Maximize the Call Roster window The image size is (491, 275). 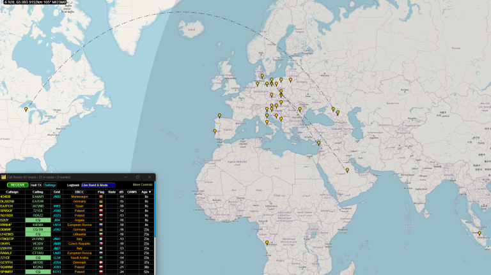pyautogui.click(x=137, y=177)
